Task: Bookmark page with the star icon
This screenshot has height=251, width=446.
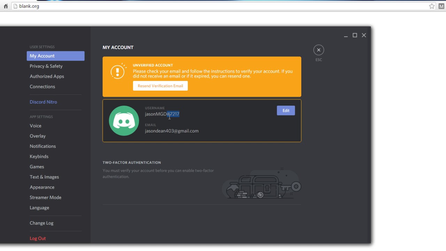Action: click(432, 6)
